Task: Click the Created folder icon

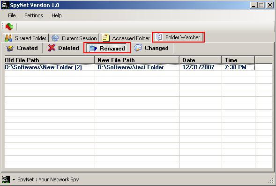Action: coord(10,48)
